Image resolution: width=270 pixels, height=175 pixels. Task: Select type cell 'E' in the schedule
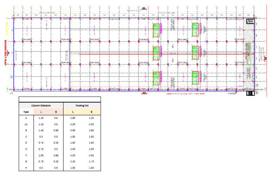[x=26, y=149]
